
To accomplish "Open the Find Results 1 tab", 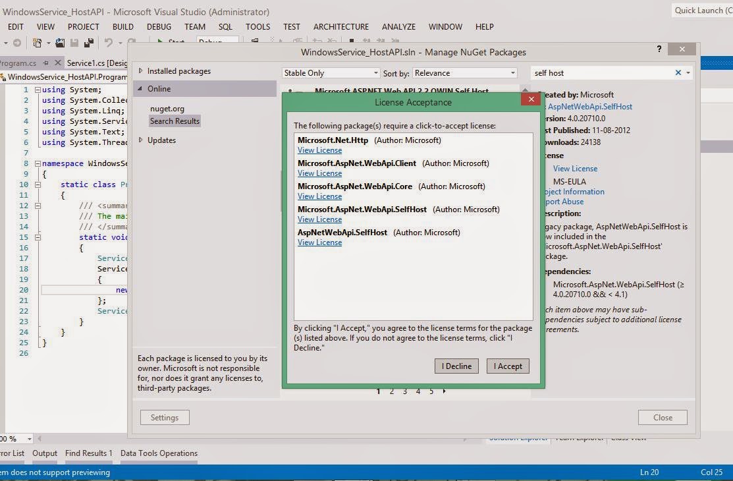I will point(88,453).
